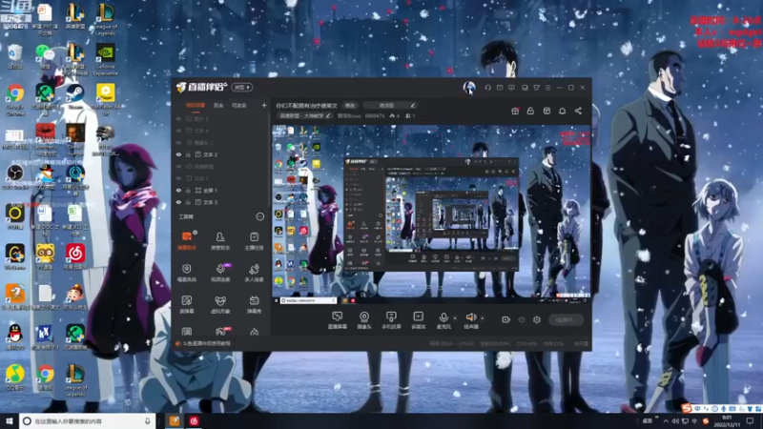The height and width of the screenshot is (429, 763).
Task: Open the hamburger main menu in title bar
Action: (547, 88)
